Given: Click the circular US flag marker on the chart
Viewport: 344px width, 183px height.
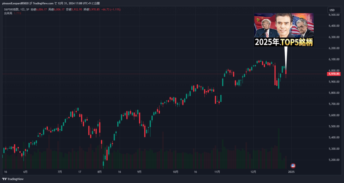Looking at the screenshot, I should 293,166.
